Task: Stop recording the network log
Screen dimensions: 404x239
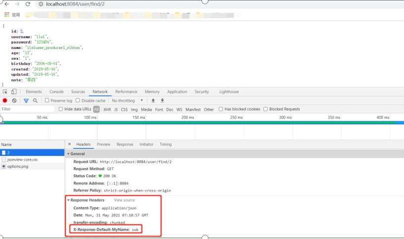Action: pos(5,100)
